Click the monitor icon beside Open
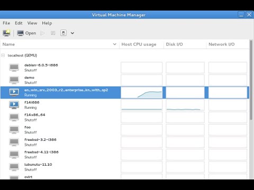The image size is (254, 190). 20,33
